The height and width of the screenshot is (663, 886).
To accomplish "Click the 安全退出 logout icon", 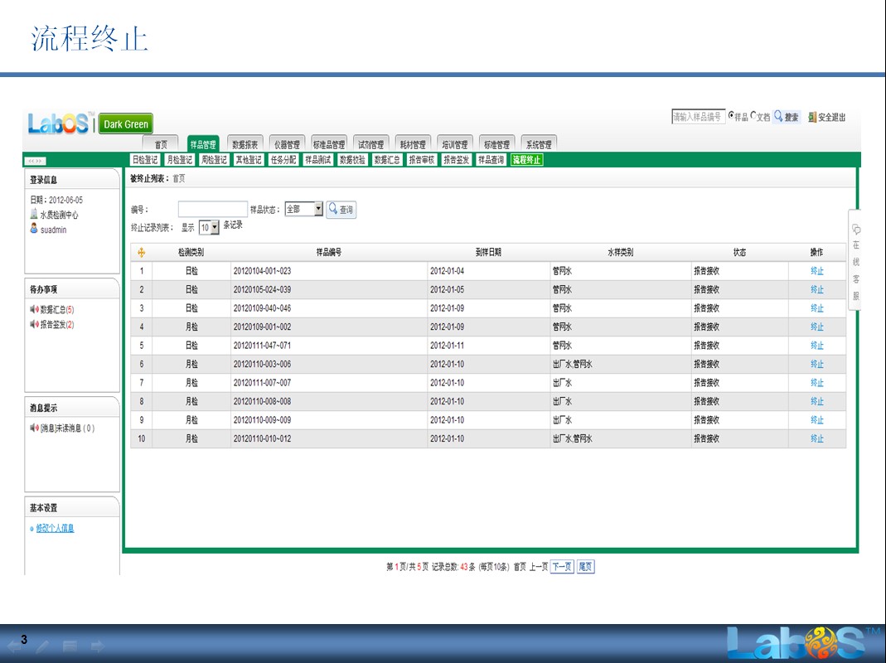I will pos(812,118).
